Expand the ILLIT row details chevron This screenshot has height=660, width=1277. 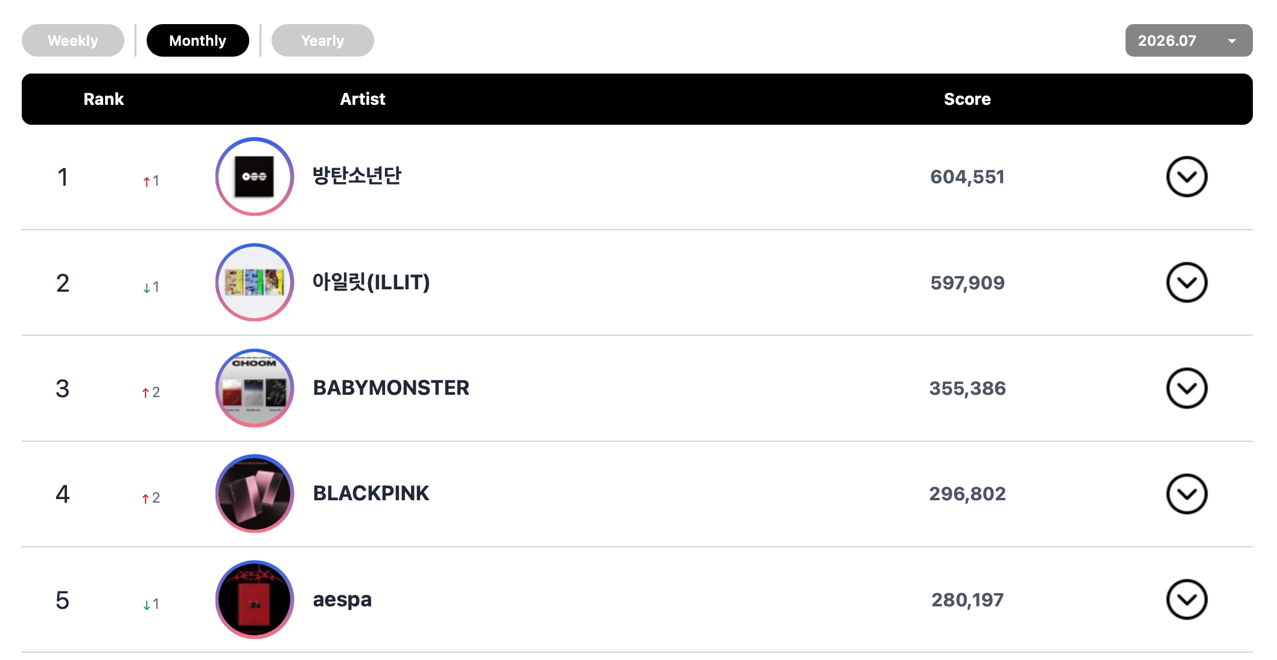tap(1186, 282)
